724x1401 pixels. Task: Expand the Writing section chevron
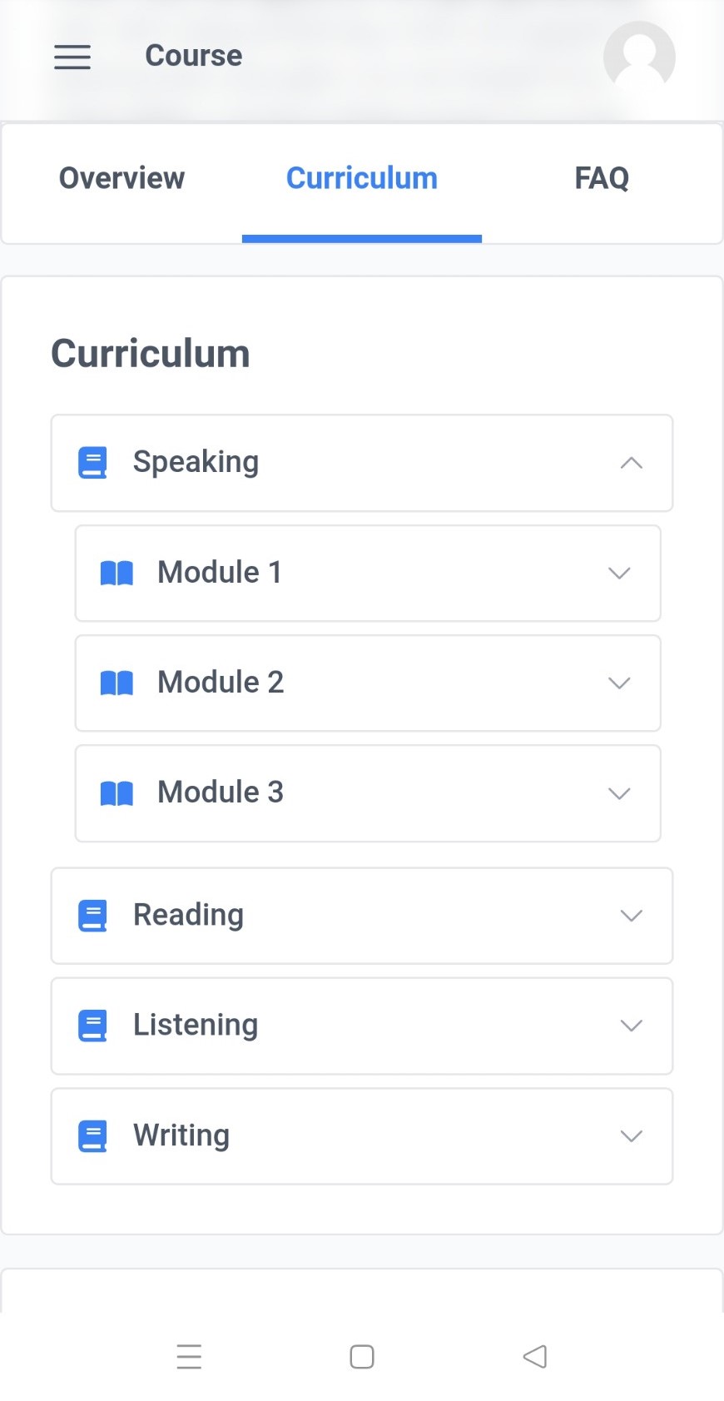click(x=631, y=1135)
